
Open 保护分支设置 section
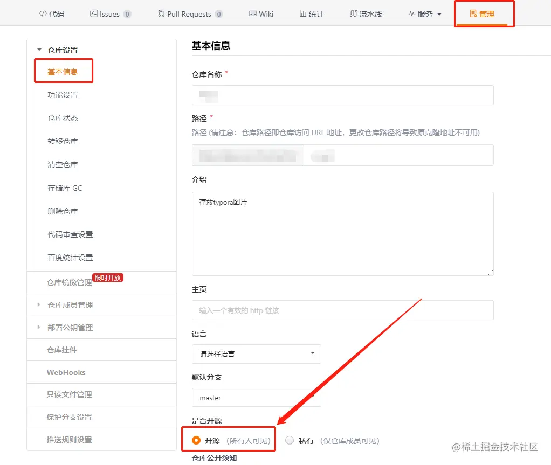(x=69, y=417)
